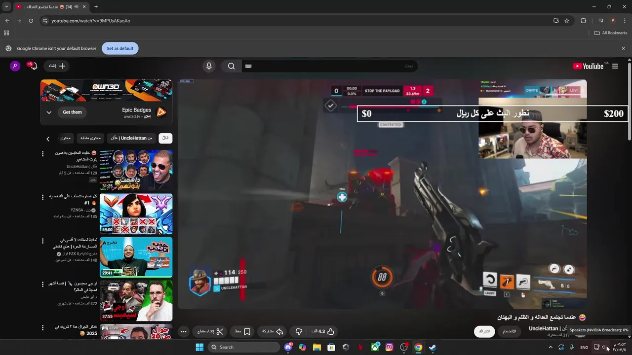Click the video player area to pause
This screenshot has height=355, width=632.
(x=382, y=194)
